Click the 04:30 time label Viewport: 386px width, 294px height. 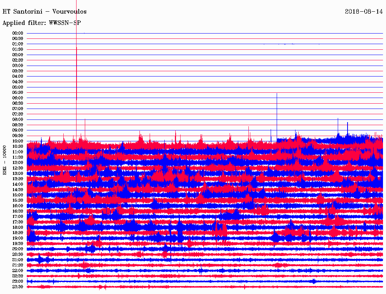tap(18, 82)
